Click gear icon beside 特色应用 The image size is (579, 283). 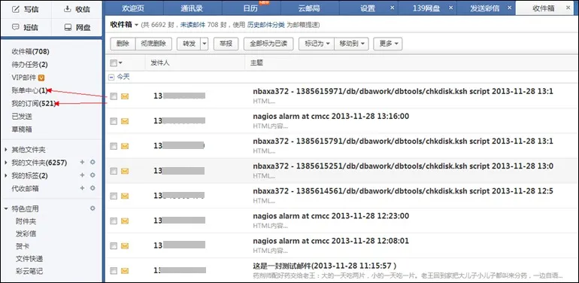pos(92,208)
